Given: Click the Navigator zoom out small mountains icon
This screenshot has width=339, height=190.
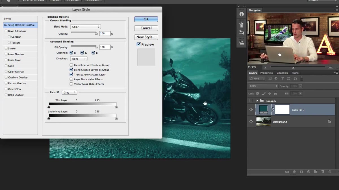Looking at the screenshot, I should pyautogui.click(x=265, y=67).
